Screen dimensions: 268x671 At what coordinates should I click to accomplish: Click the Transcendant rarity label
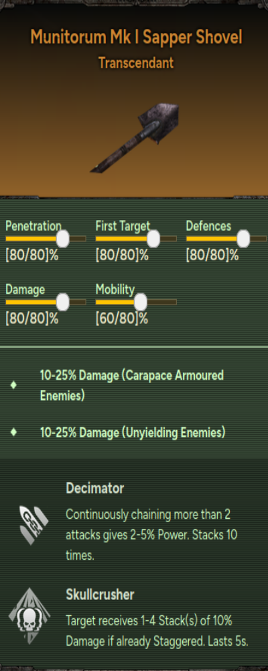click(137, 63)
